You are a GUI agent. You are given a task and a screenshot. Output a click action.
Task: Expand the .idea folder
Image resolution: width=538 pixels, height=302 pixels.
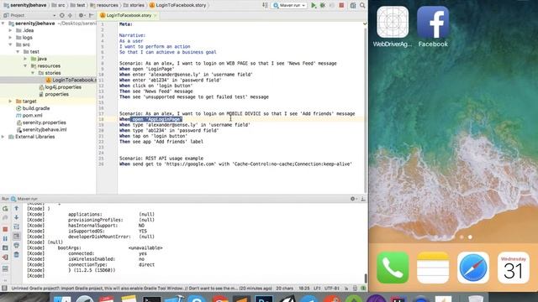pyautogui.click(x=10, y=30)
